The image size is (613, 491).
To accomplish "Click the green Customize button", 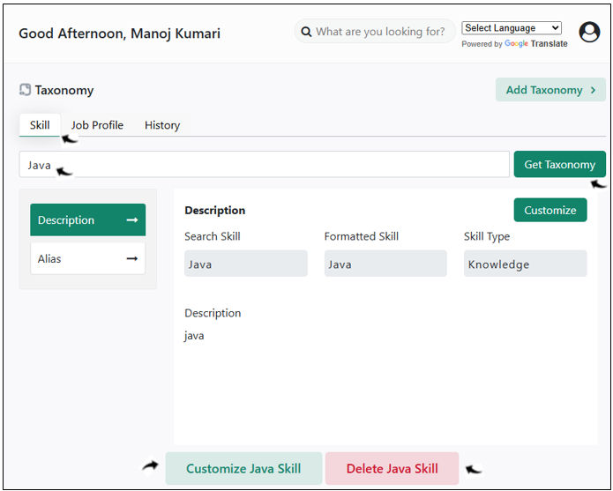I will [550, 210].
